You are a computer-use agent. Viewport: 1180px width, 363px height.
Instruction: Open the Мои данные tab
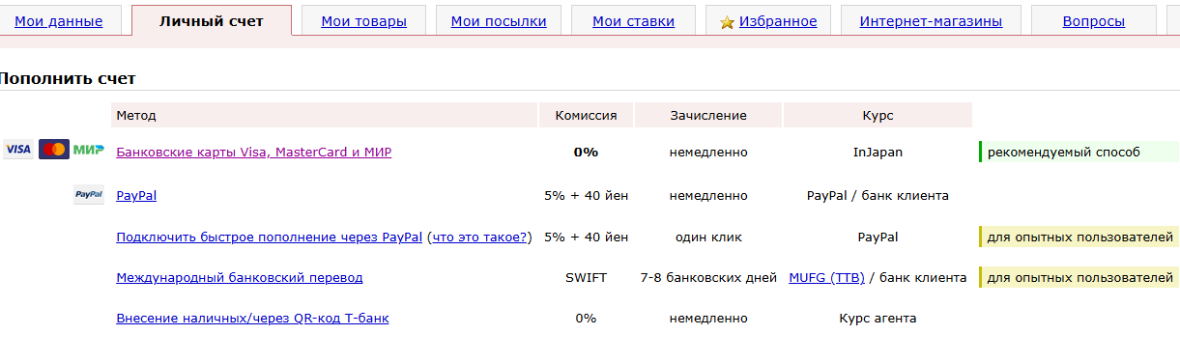click(59, 21)
